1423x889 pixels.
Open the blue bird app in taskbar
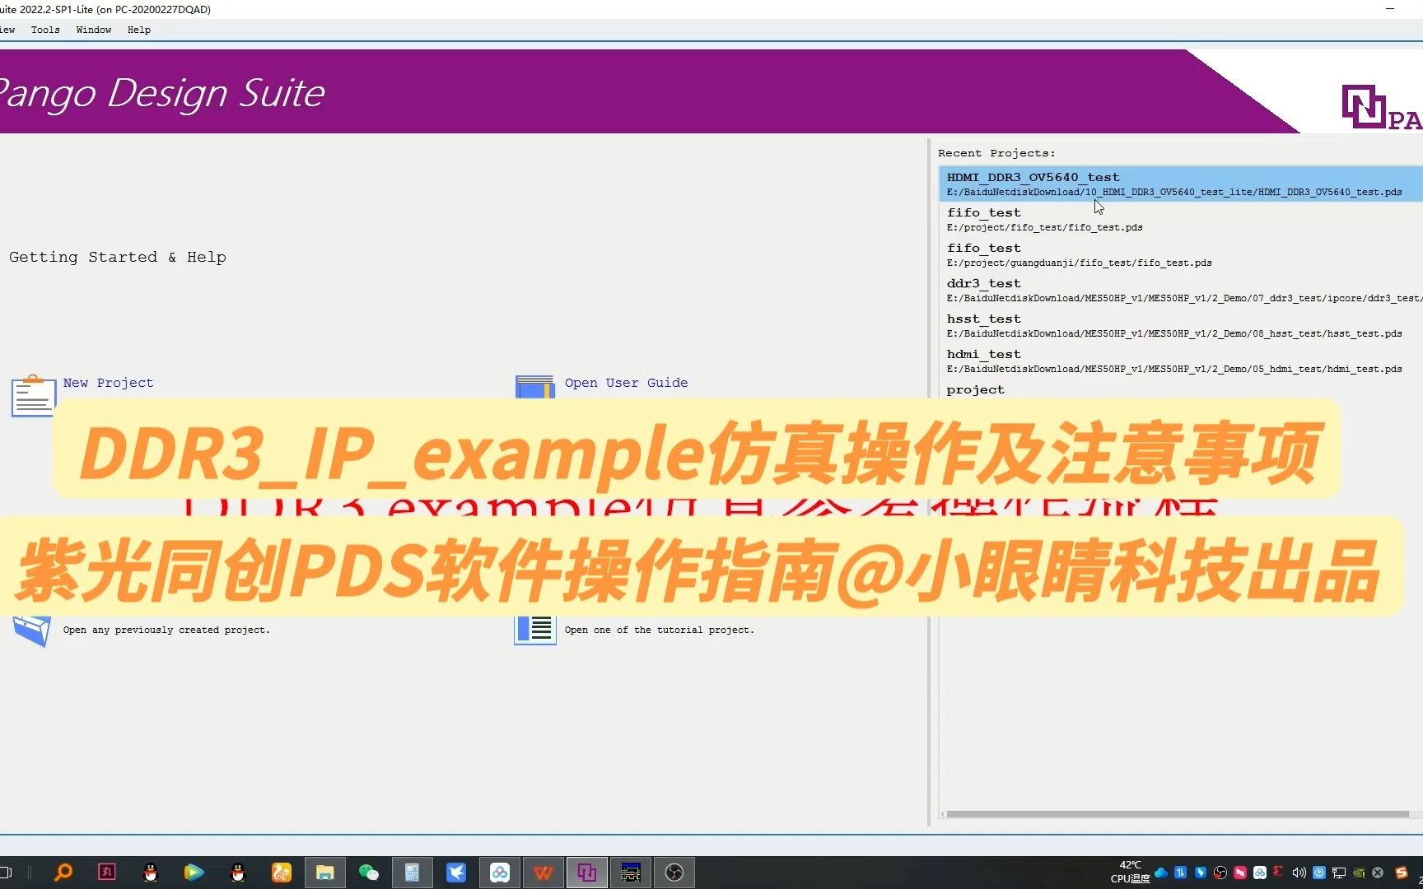(456, 873)
